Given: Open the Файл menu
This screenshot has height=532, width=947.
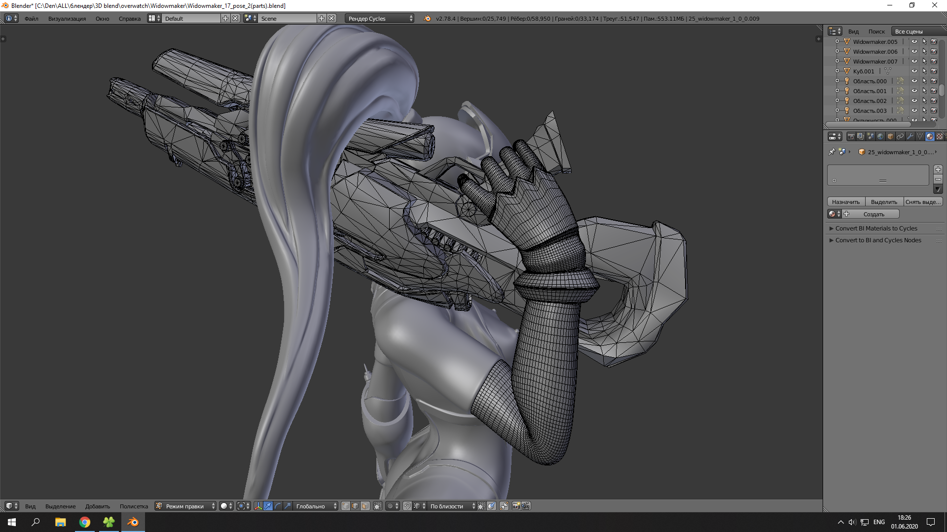Looking at the screenshot, I should tap(31, 18).
